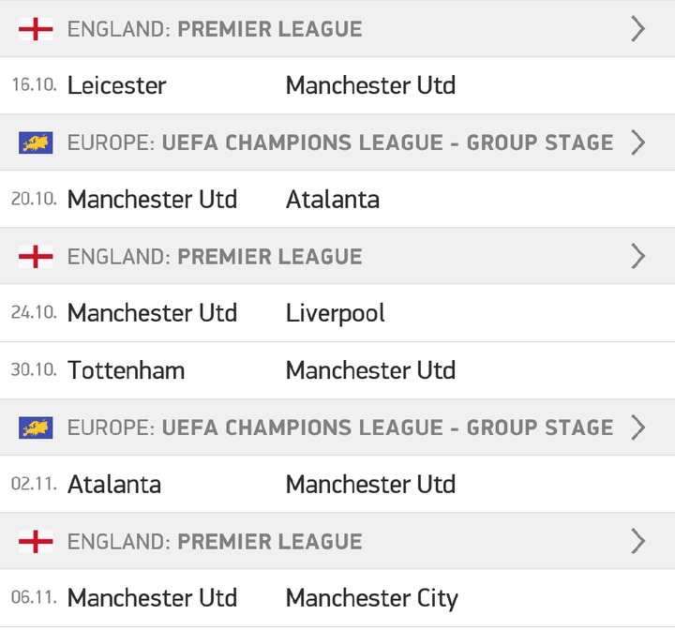Click first ENGLAND: PREMIER LEAGUE header text

(215, 29)
